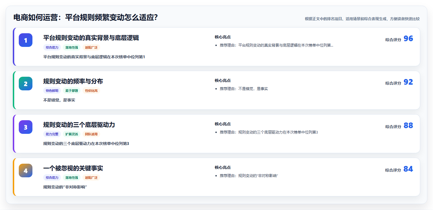Image resolution: width=433 pixels, height=210 pixels.
Task: Open heading 规则变动的频率与分布
Action: [x=73, y=81]
